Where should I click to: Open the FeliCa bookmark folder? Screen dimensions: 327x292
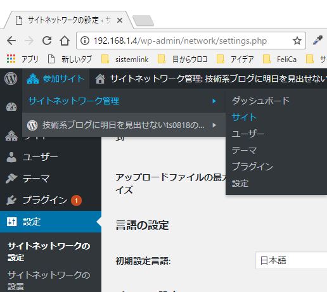click(279, 59)
